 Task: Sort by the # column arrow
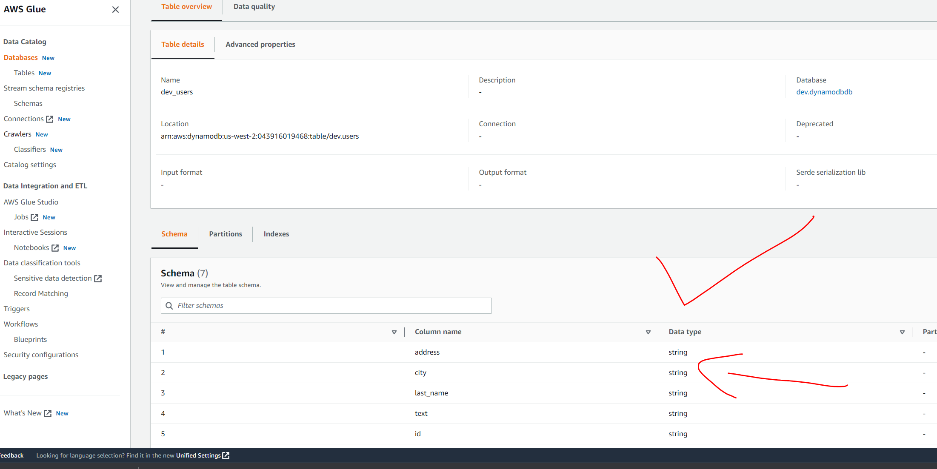394,332
